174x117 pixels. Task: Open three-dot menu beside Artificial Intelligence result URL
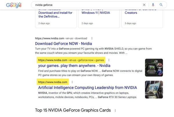click(72, 82)
